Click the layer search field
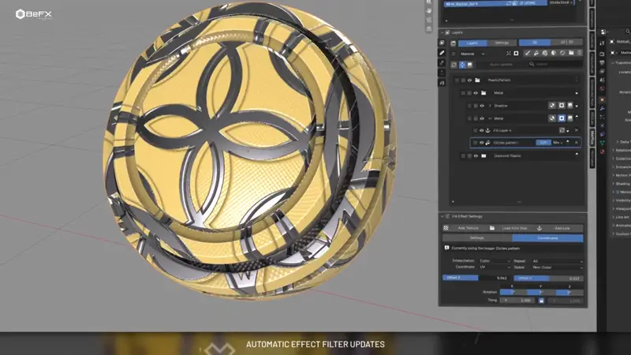The image size is (631, 355). 555,65
